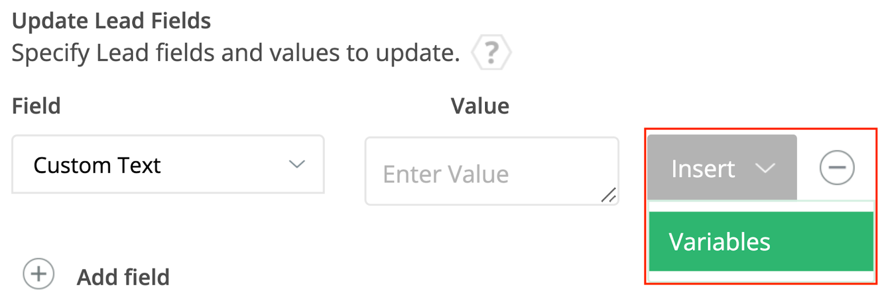Click the Field column label
882x305 pixels.
click(36, 106)
